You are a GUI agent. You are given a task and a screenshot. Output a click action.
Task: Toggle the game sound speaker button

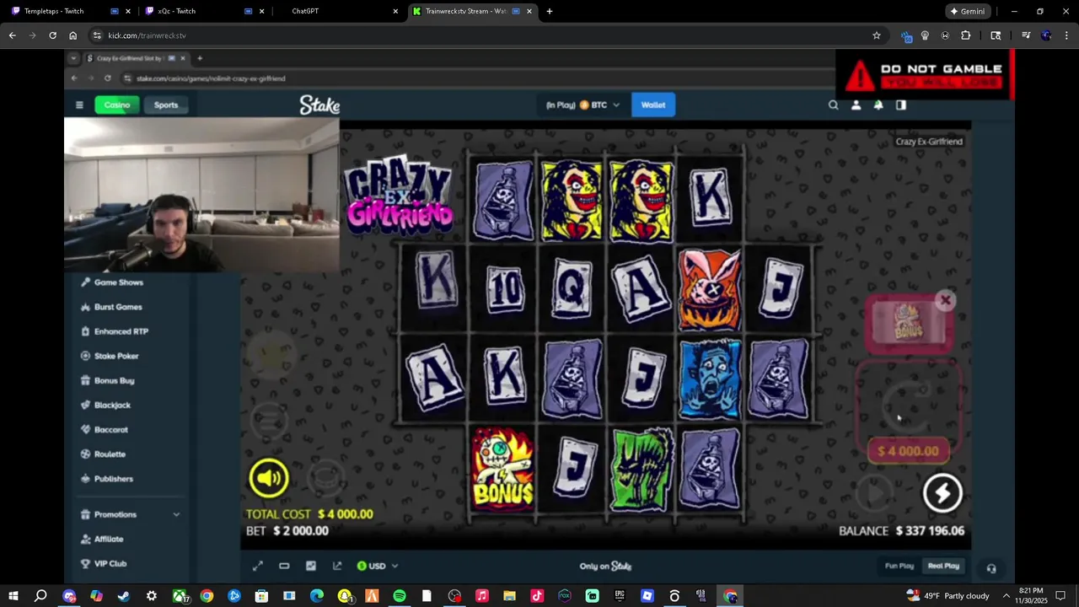pos(269,478)
